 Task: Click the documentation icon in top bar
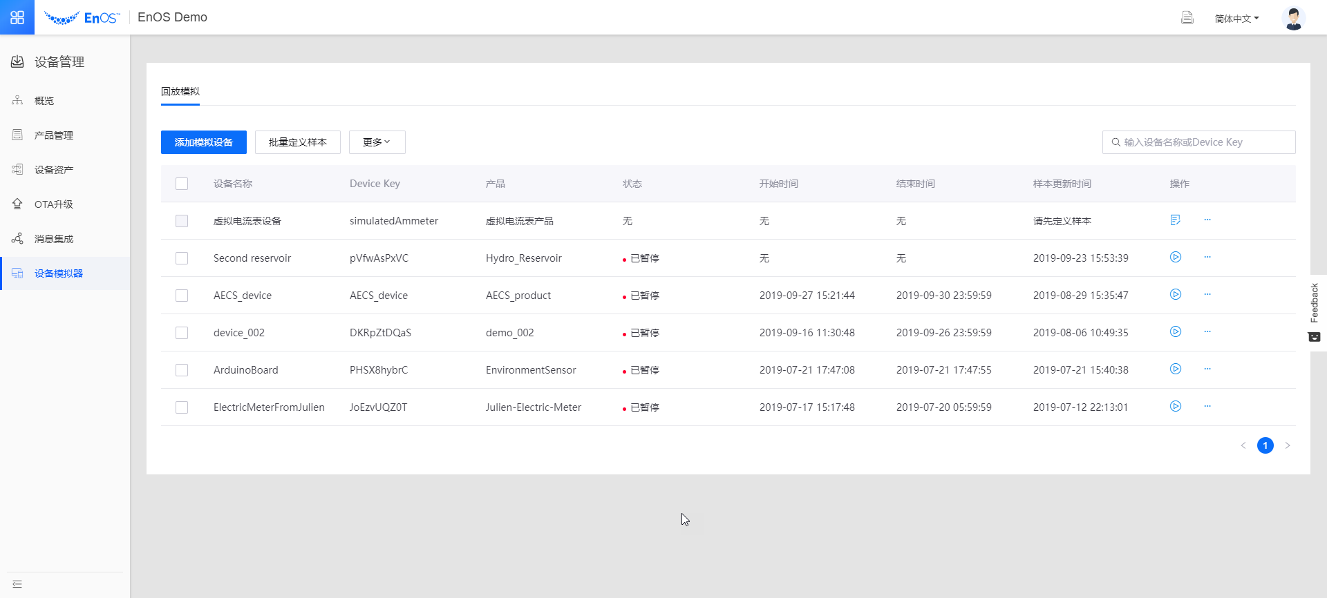(1187, 18)
